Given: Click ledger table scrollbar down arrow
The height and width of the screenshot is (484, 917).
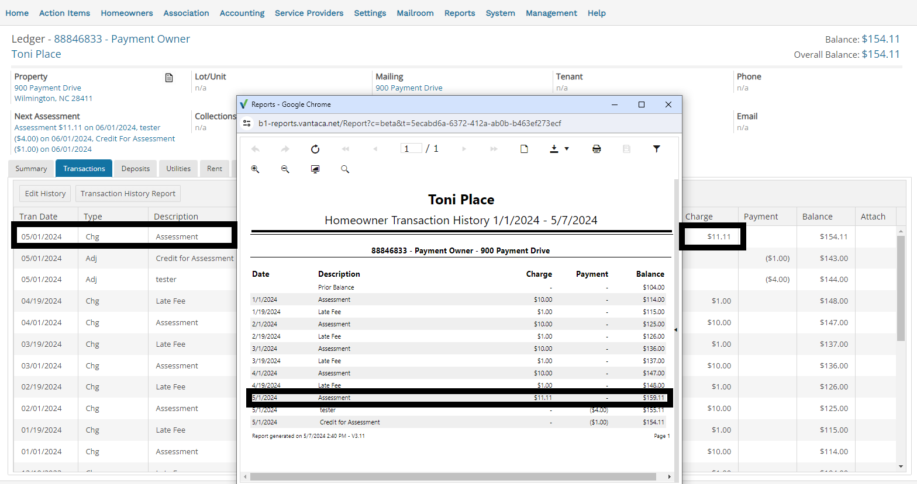Looking at the screenshot, I should click(901, 466).
